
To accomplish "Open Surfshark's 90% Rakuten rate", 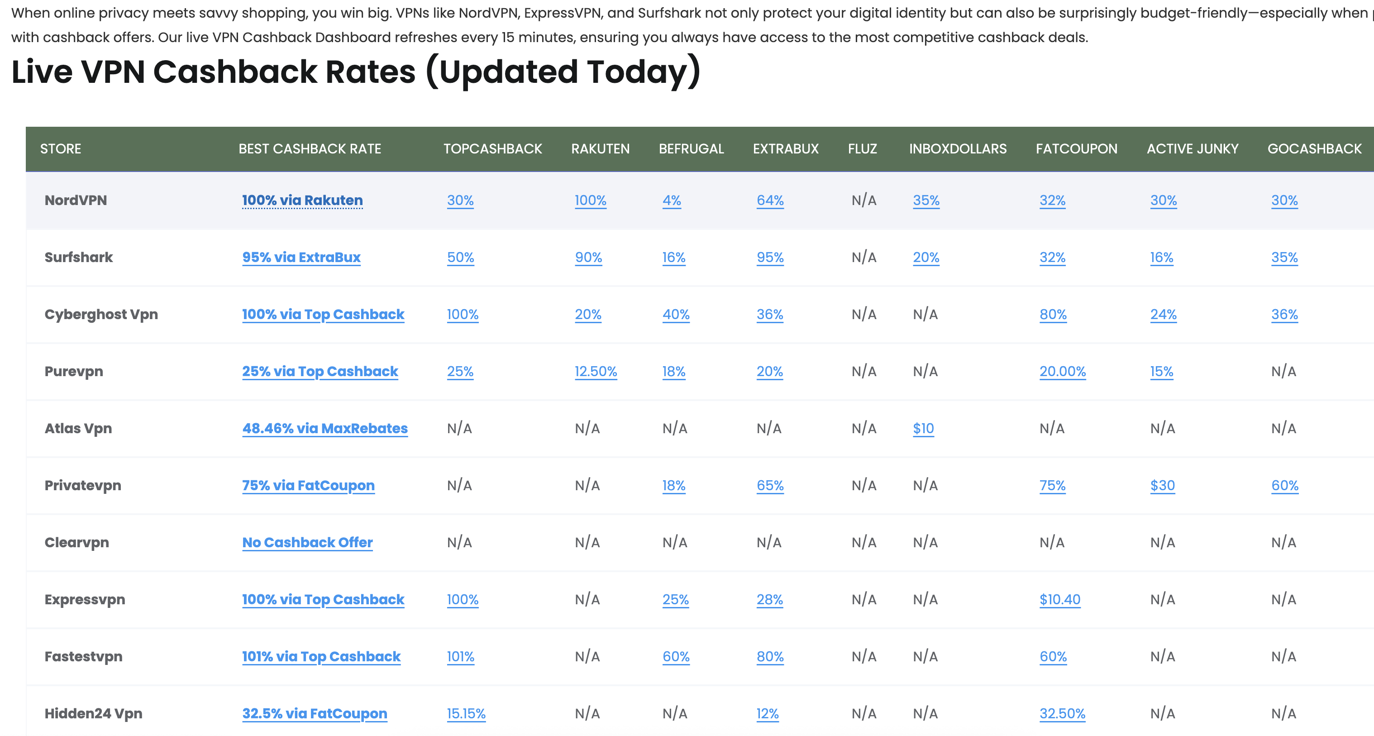I will [x=588, y=258].
